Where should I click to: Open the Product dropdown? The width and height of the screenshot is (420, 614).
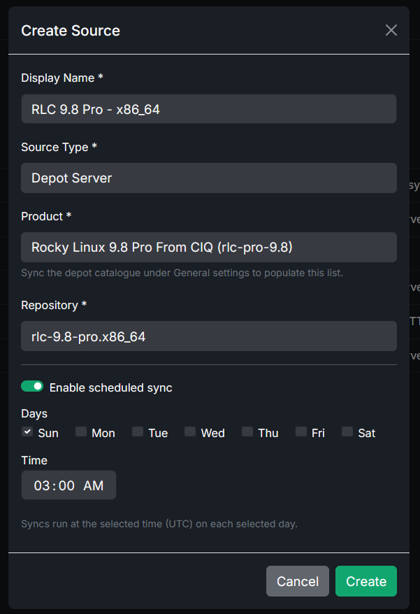click(x=209, y=247)
